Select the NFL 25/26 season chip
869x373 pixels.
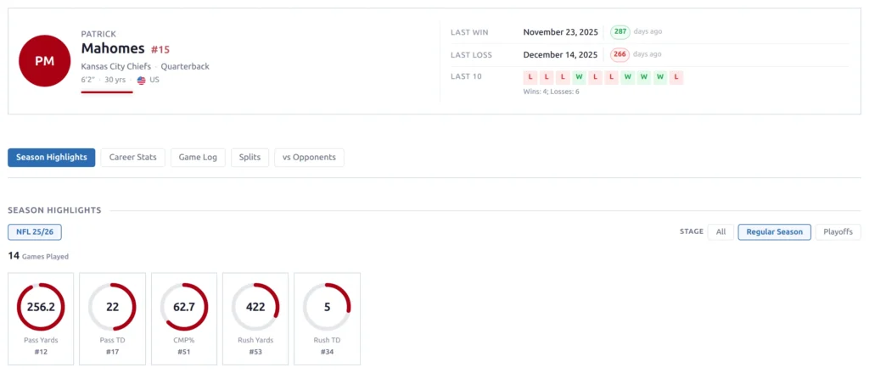point(34,232)
